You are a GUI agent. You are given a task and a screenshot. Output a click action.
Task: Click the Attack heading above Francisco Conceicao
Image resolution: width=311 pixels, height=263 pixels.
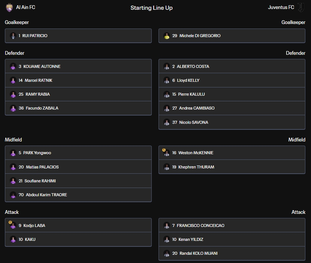coord(298,212)
